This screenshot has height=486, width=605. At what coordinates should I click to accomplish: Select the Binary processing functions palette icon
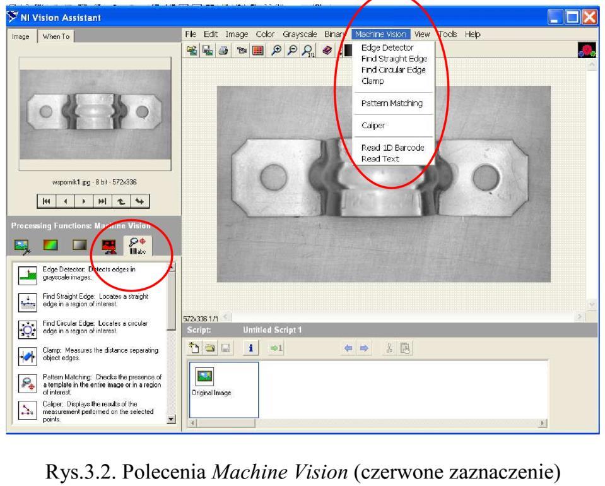point(109,246)
